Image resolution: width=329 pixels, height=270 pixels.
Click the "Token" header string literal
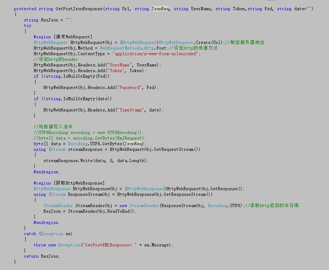tap(116, 71)
